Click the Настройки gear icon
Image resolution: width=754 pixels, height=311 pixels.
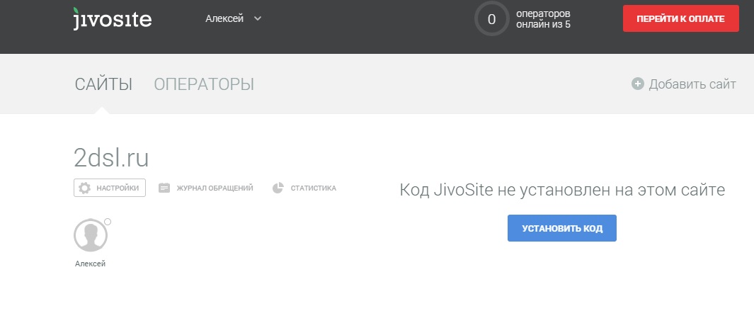click(85, 188)
